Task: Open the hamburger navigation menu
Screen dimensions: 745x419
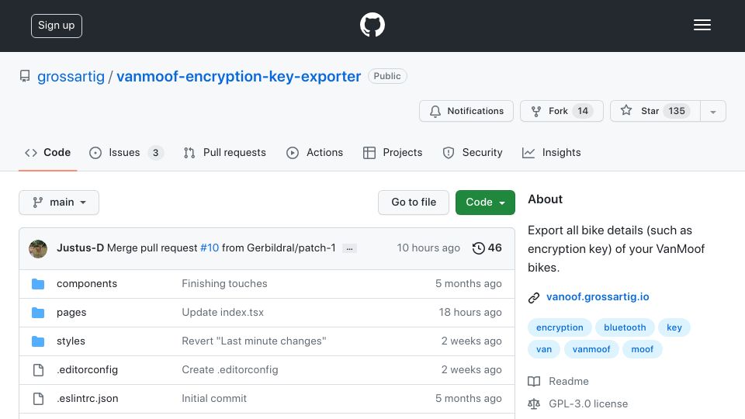Action: [702, 25]
